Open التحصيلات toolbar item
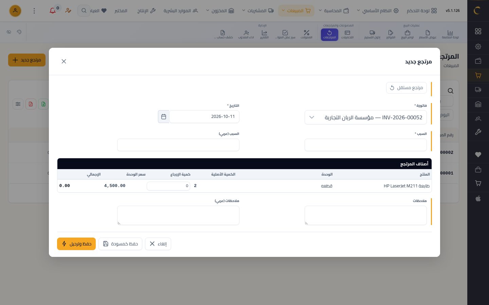Viewport: 489px width, 305px height. click(347, 34)
